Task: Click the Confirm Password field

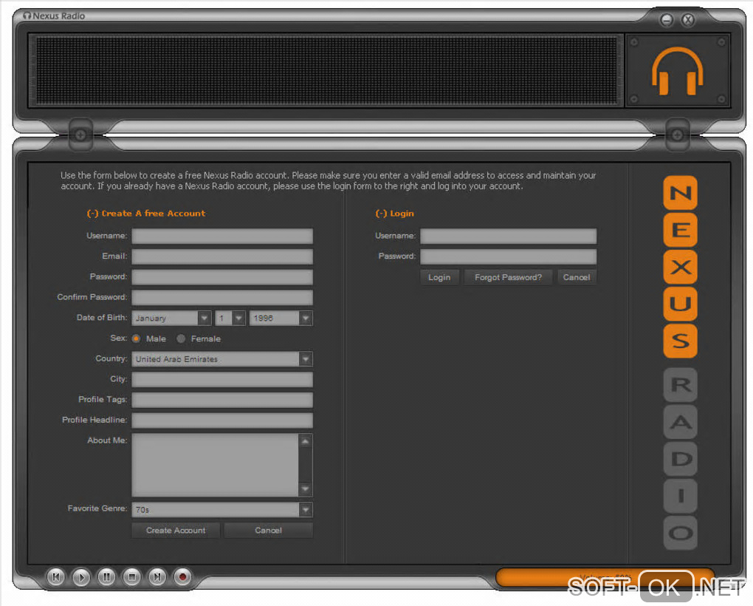Action: (x=222, y=298)
